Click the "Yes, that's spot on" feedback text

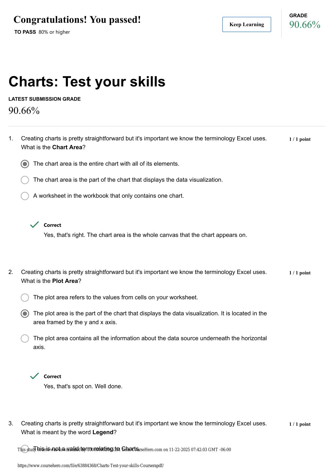point(83,386)
